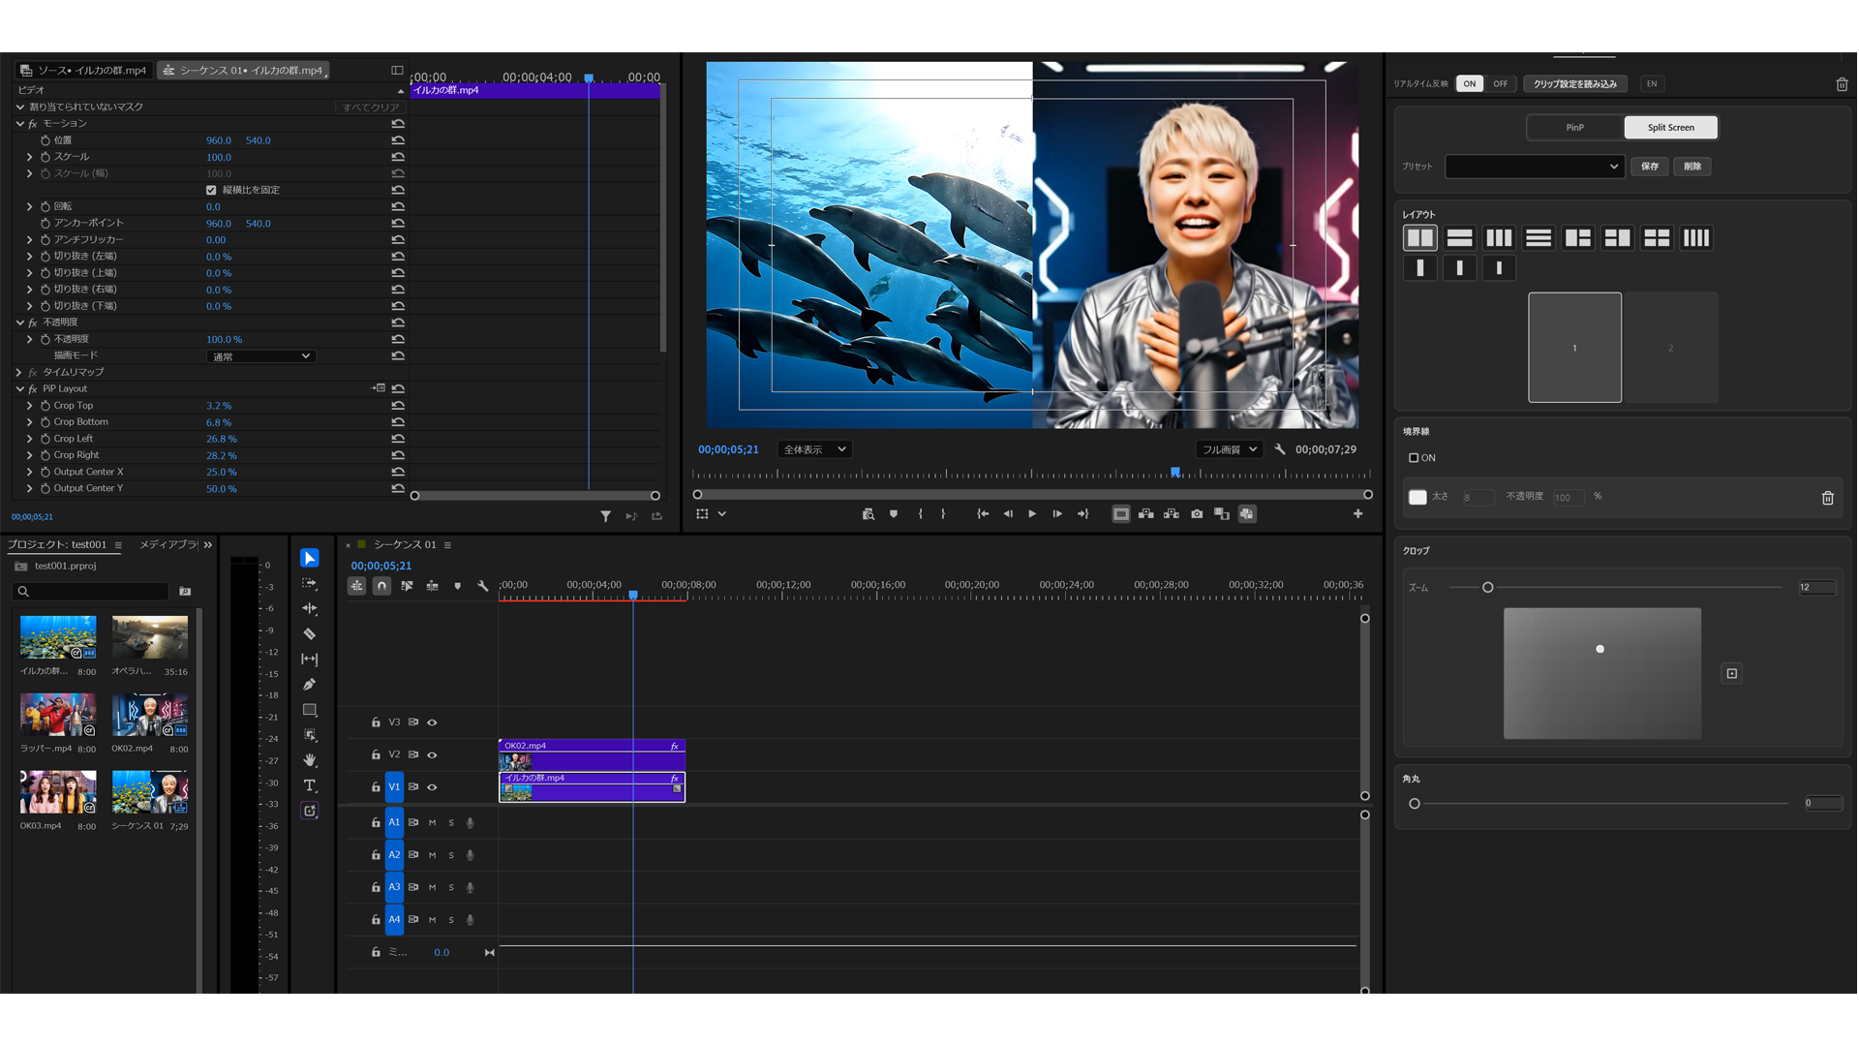1859x1046 pixels.
Task: Collapse the PiP Layout effect
Action: click(x=20, y=388)
